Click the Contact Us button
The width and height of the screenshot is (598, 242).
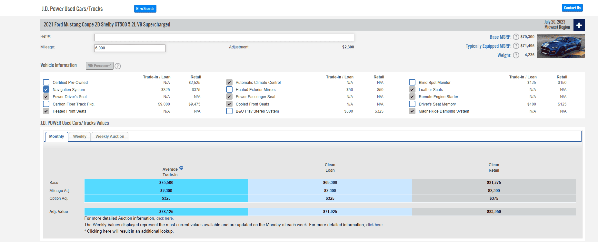(572, 8)
